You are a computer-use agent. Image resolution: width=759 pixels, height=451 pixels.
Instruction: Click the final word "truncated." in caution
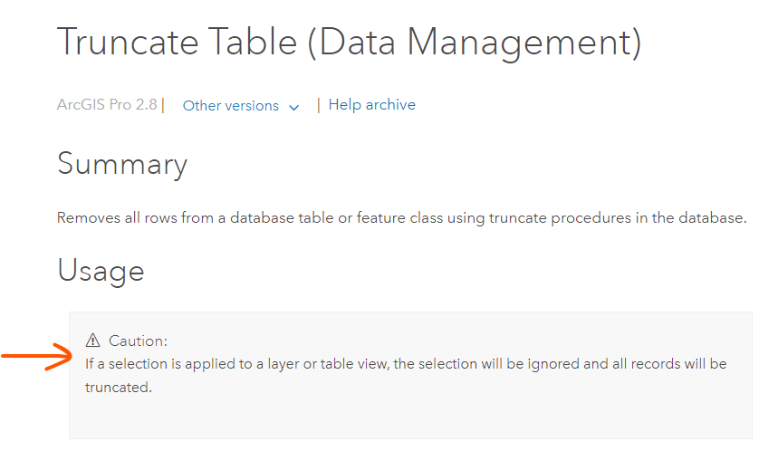point(119,387)
